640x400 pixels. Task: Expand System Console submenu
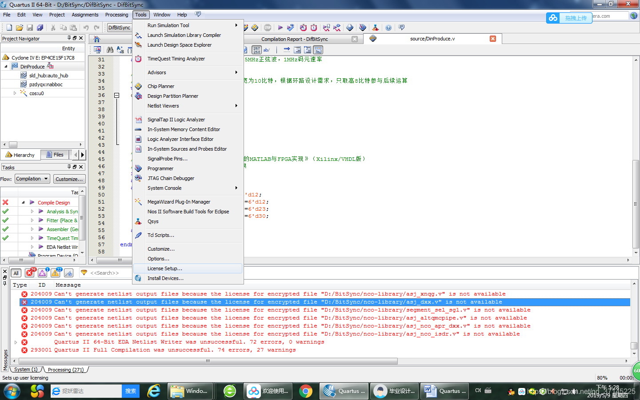(x=188, y=188)
